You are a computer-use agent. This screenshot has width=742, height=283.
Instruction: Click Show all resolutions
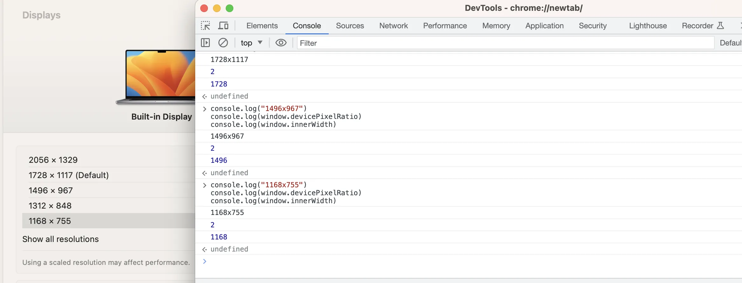tap(60, 239)
